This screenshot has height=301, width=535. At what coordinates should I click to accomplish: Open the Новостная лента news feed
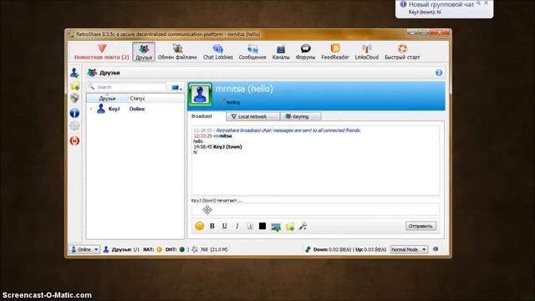pyautogui.click(x=102, y=52)
